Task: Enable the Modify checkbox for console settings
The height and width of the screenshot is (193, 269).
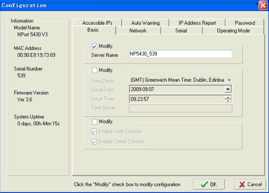Action: [94, 122]
